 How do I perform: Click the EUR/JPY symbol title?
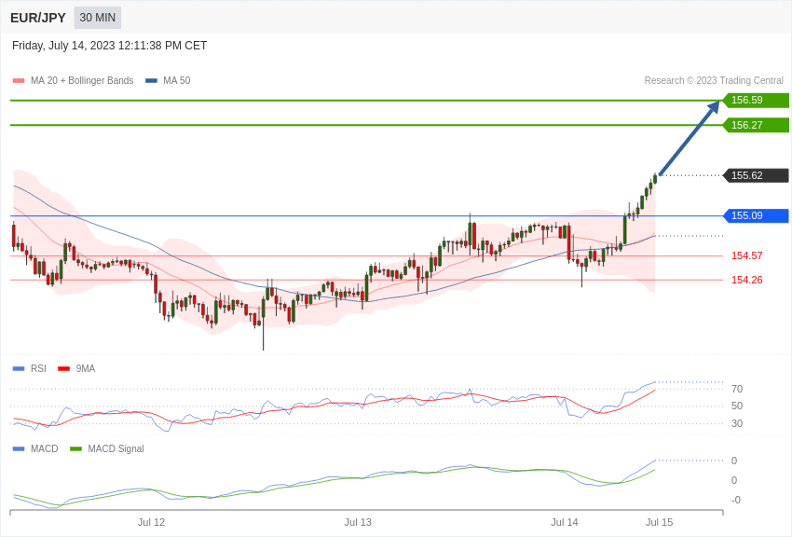(38, 18)
